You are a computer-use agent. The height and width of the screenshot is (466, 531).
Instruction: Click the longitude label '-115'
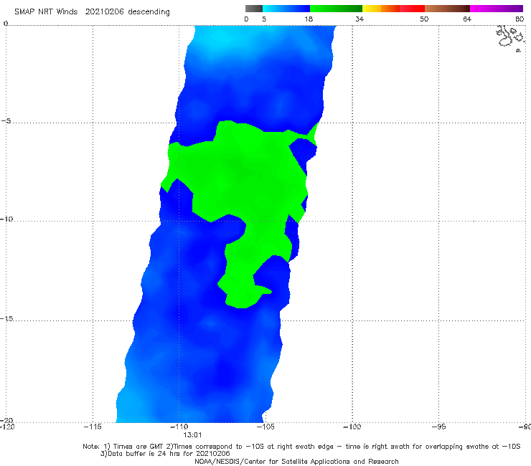click(93, 427)
